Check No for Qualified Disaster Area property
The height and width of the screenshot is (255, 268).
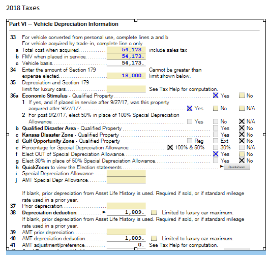pos(242,128)
